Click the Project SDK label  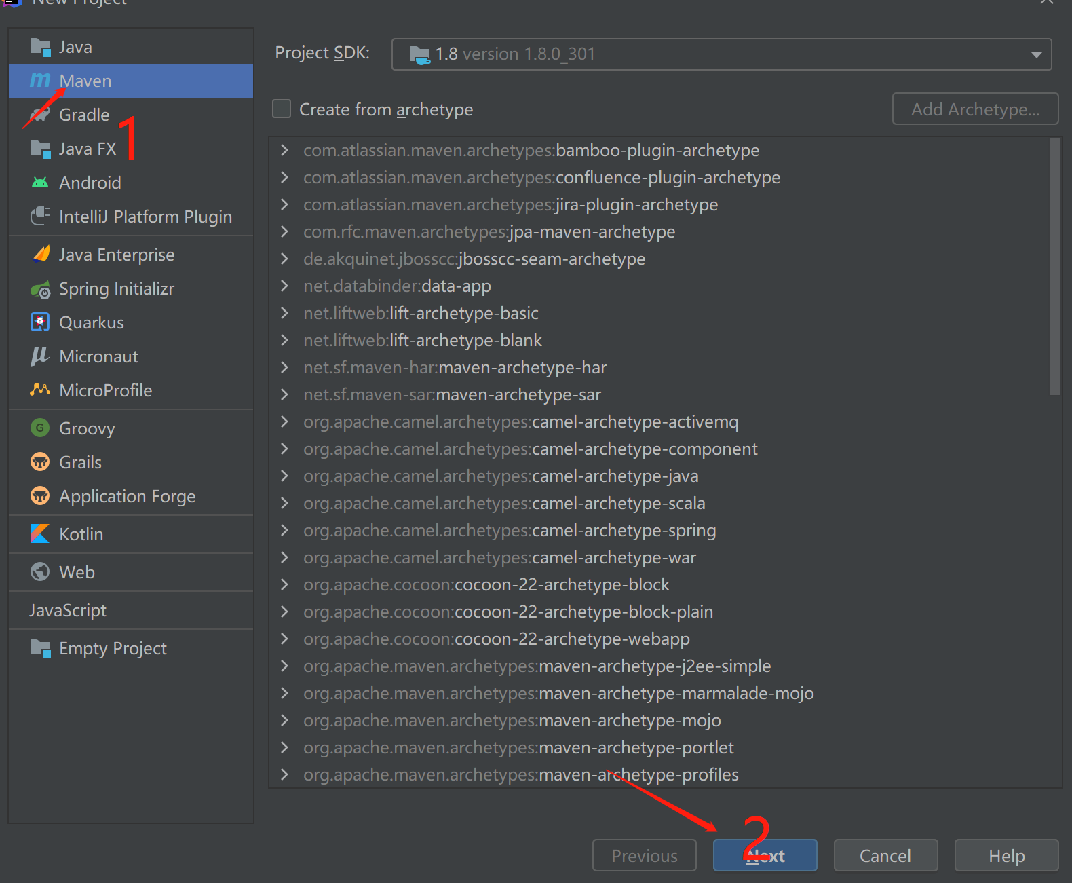[x=322, y=53]
